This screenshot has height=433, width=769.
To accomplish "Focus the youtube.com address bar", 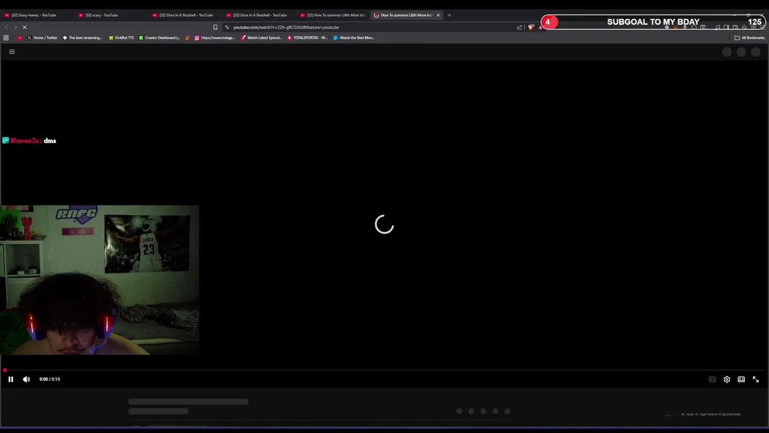I will pos(286,27).
